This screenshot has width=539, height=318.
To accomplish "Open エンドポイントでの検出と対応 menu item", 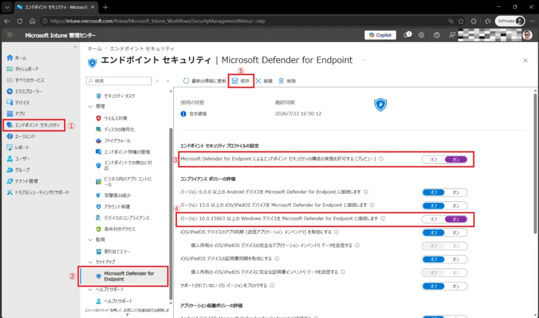I will pos(124,166).
